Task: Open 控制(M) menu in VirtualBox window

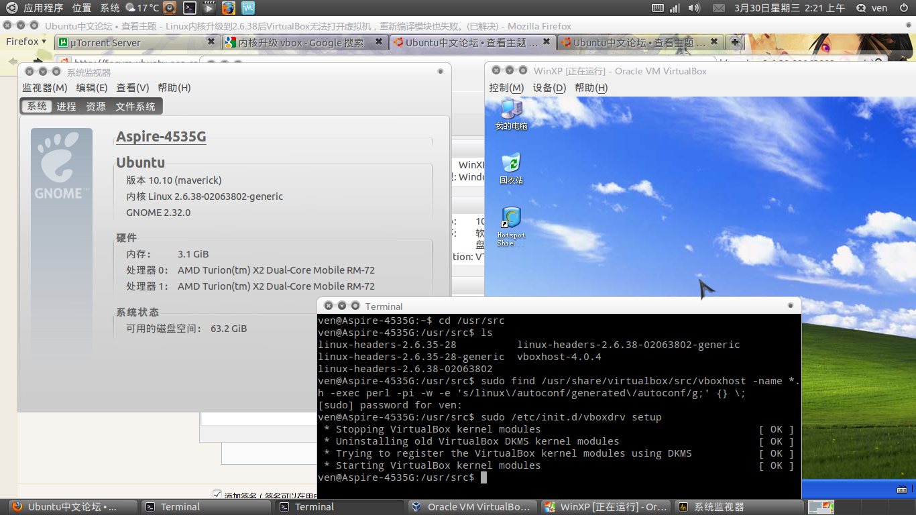Action: [506, 88]
